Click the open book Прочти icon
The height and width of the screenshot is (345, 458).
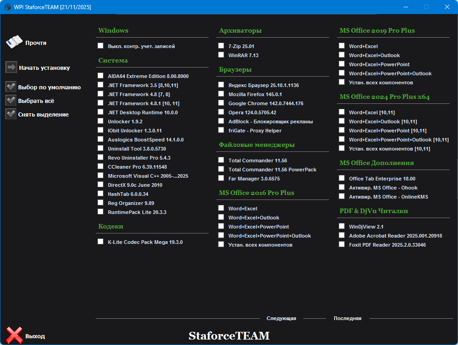pos(15,43)
